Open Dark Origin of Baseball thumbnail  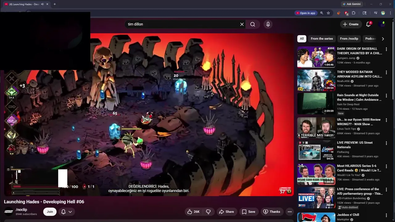point(316,57)
